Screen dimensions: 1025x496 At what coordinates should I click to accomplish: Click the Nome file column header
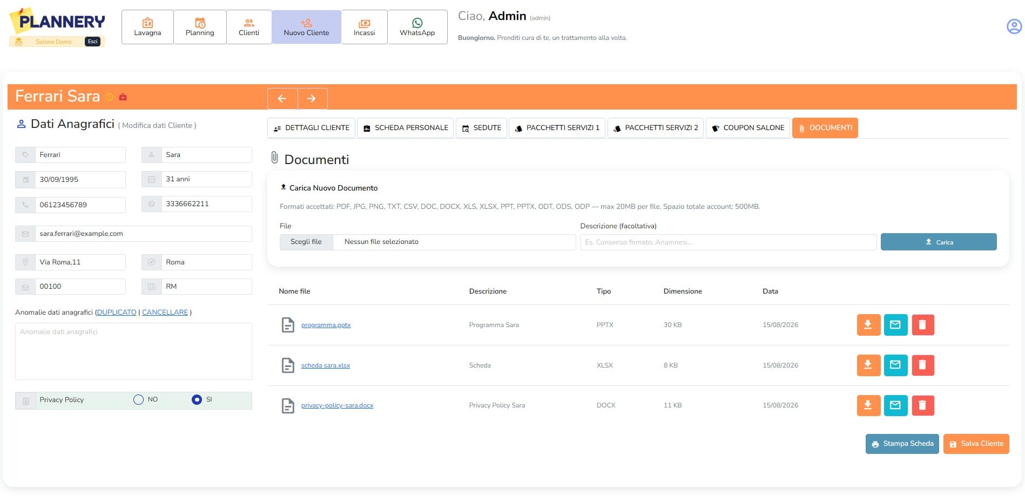(x=294, y=291)
